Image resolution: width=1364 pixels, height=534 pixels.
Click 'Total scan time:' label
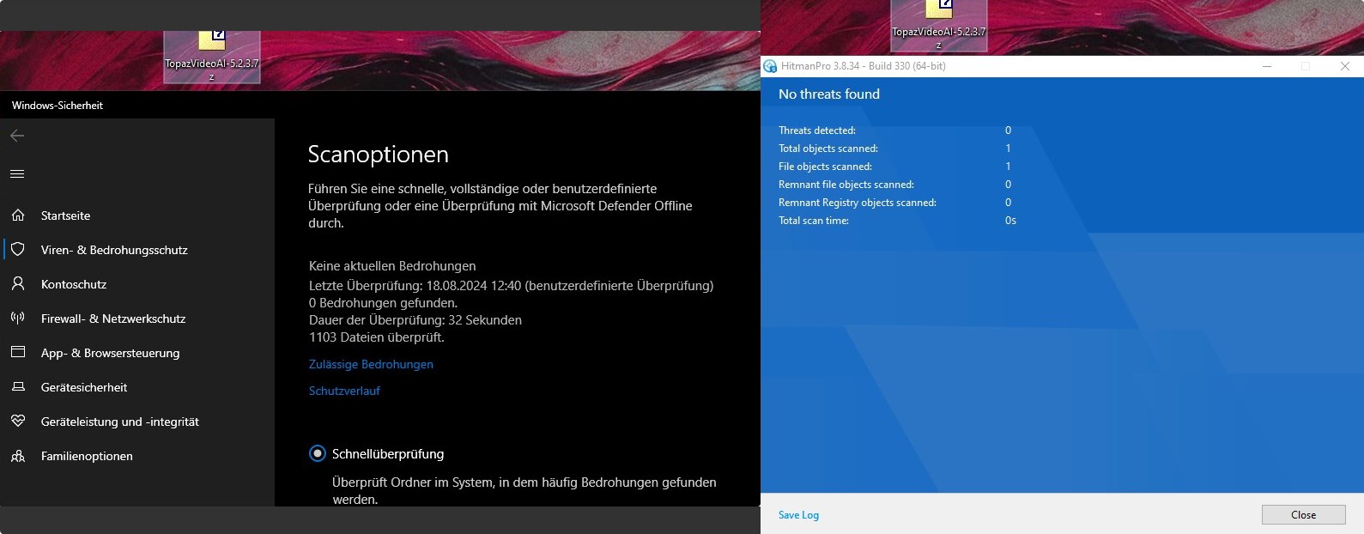tap(814, 221)
